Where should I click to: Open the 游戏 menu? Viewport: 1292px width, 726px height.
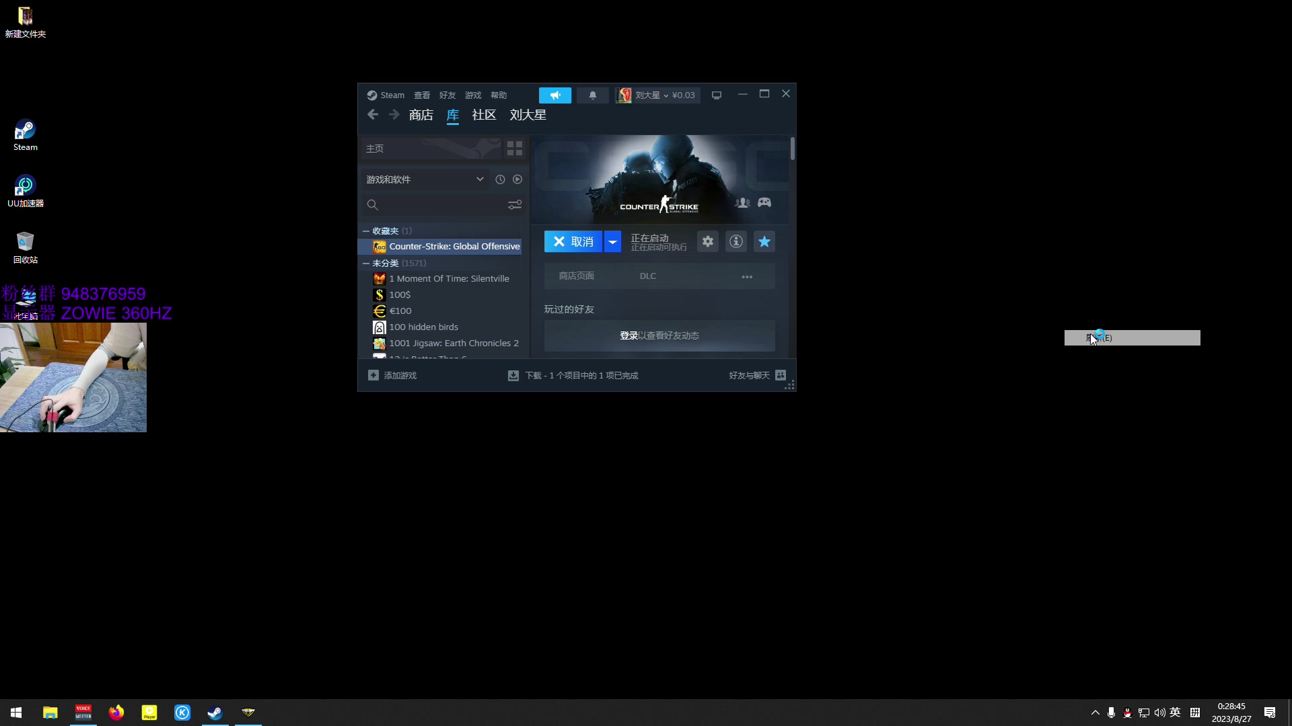[x=473, y=95]
